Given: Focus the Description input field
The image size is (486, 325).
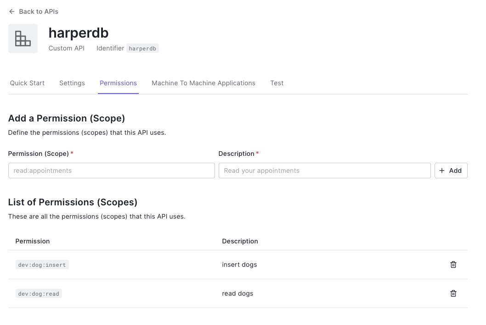Looking at the screenshot, I should pos(324,171).
